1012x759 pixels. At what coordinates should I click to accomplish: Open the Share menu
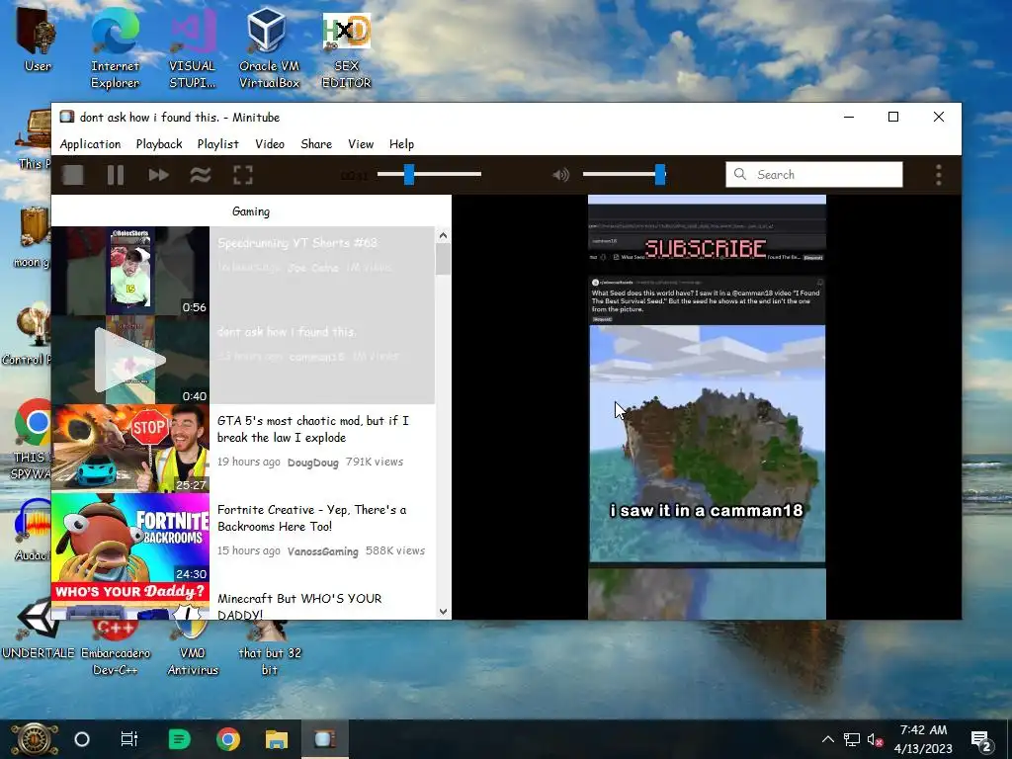click(x=316, y=144)
